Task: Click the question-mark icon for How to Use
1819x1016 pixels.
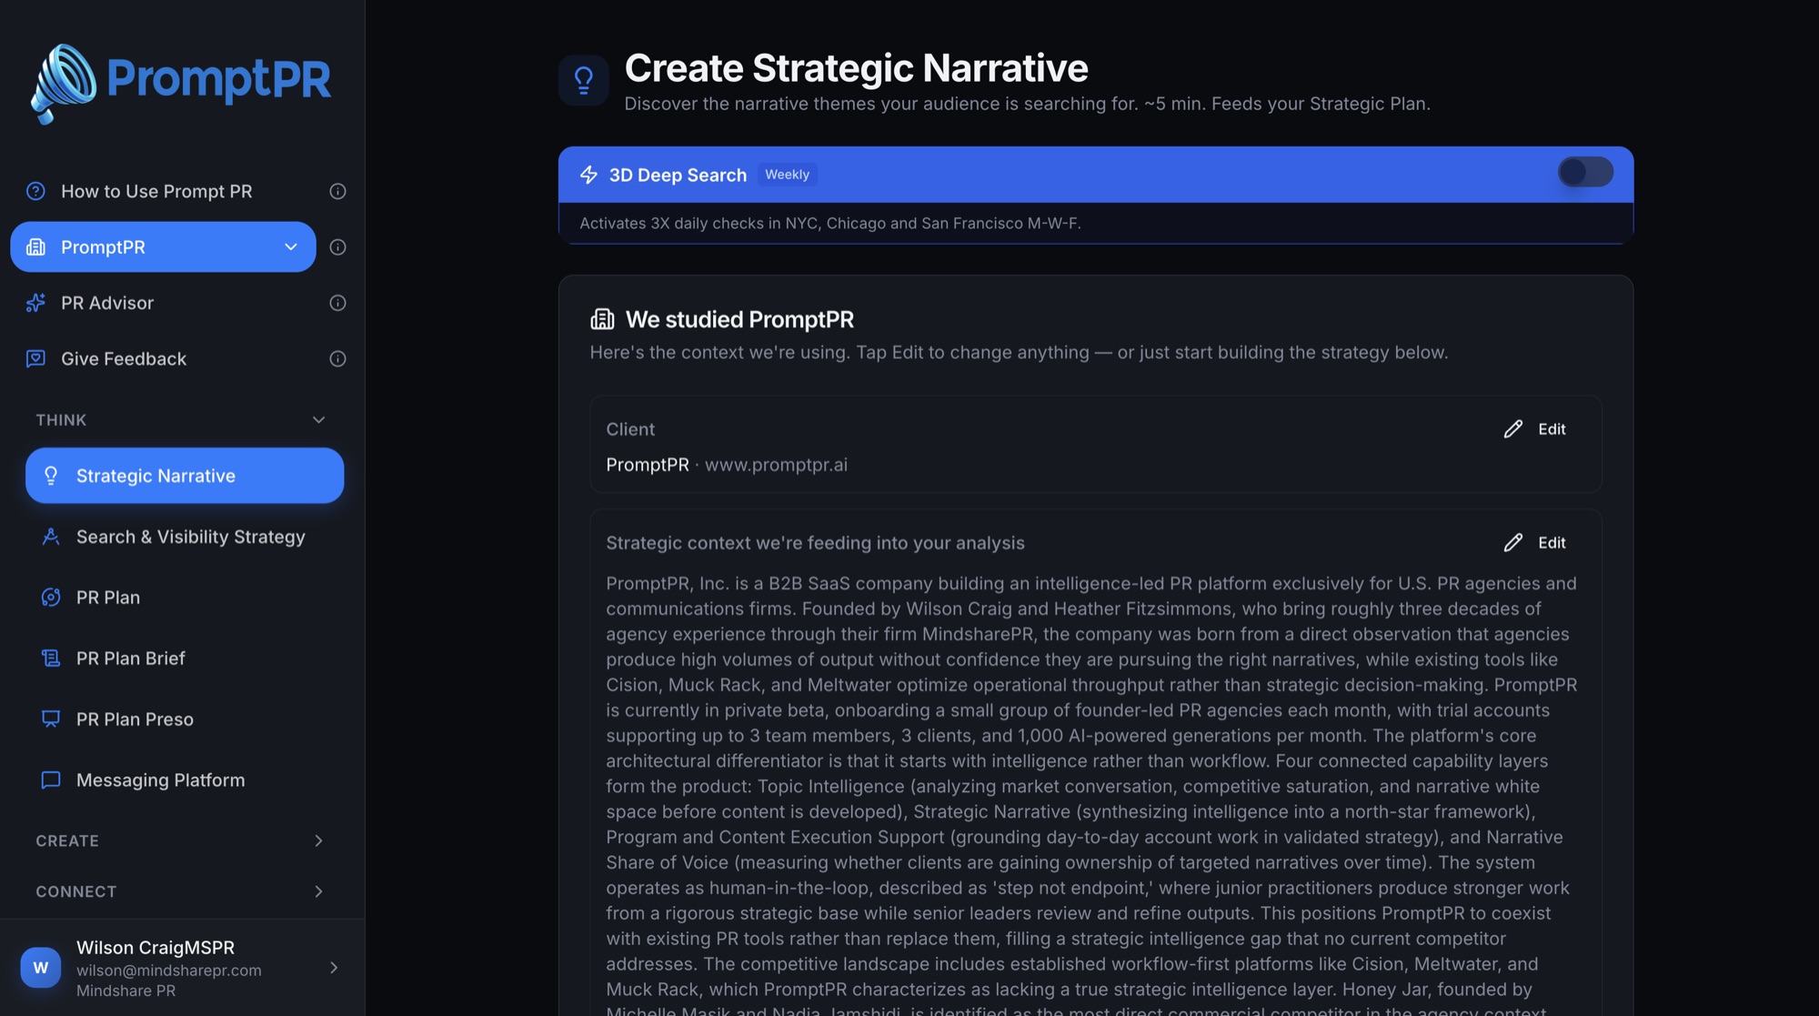Action: tap(35, 191)
